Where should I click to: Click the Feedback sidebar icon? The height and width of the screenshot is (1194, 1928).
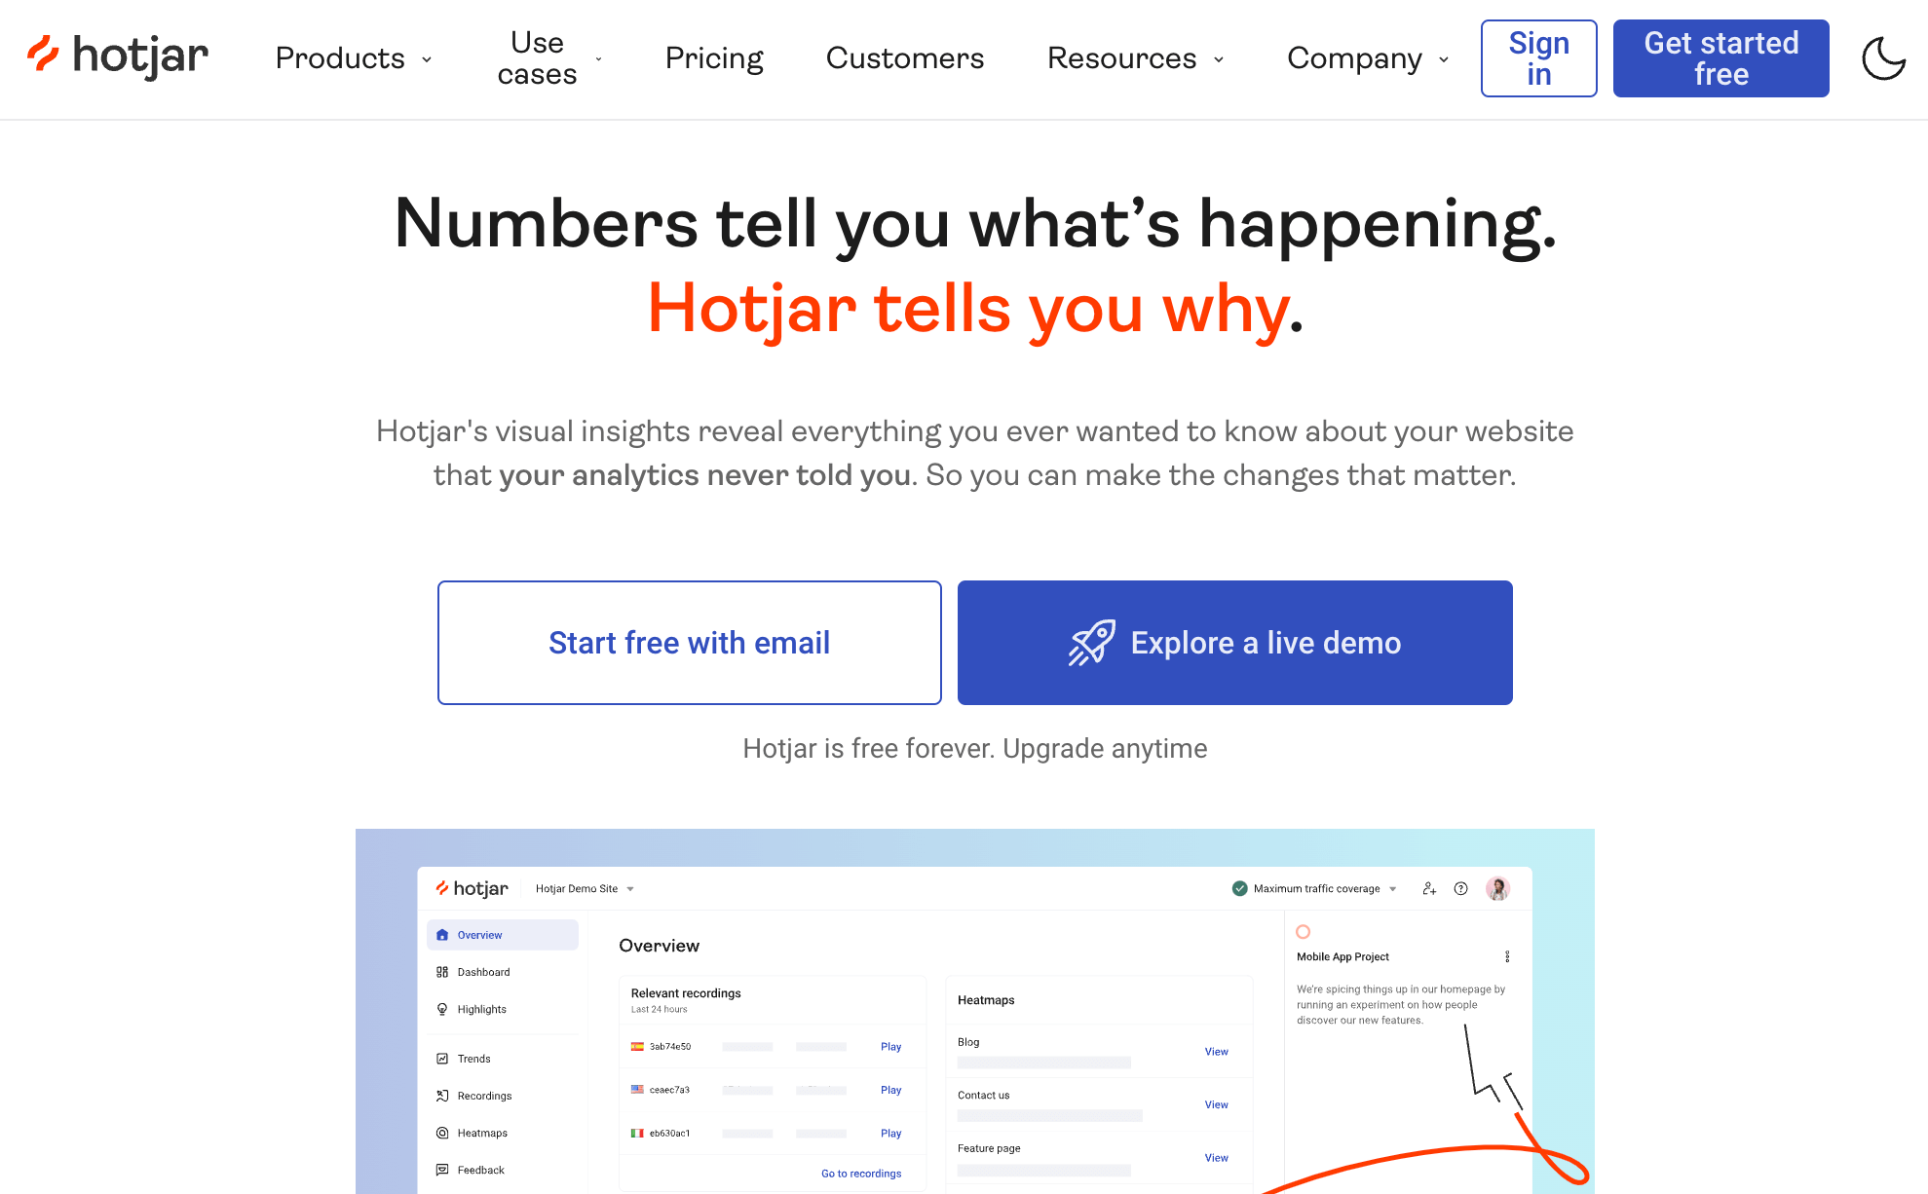coord(443,1172)
